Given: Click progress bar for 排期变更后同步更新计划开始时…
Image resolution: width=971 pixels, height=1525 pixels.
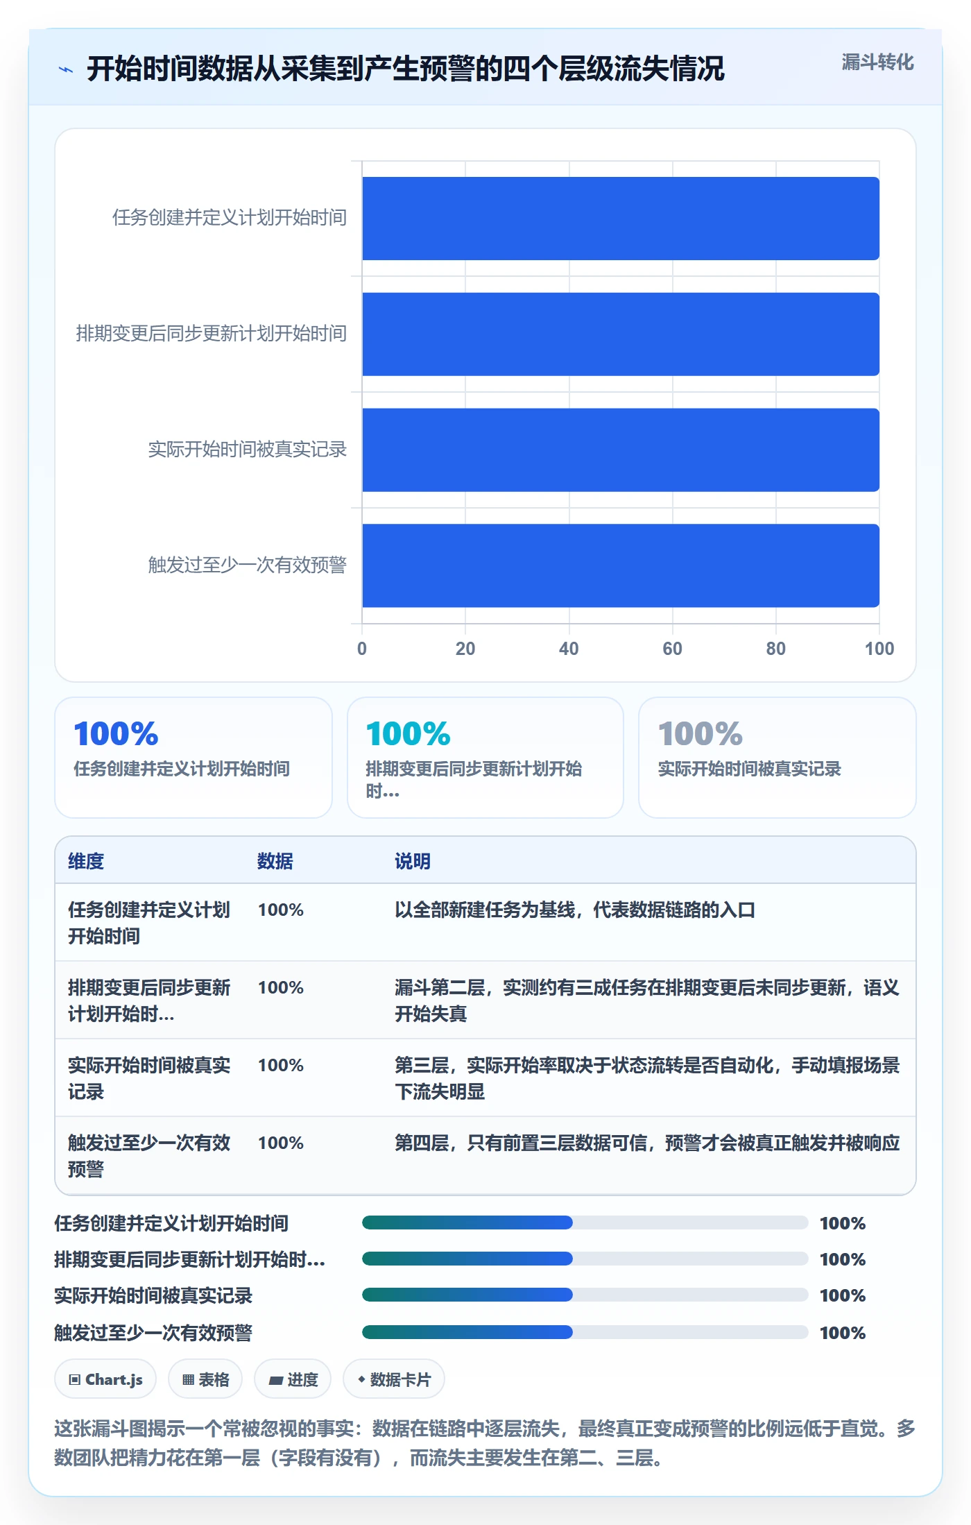Looking at the screenshot, I should (585, 1259).
